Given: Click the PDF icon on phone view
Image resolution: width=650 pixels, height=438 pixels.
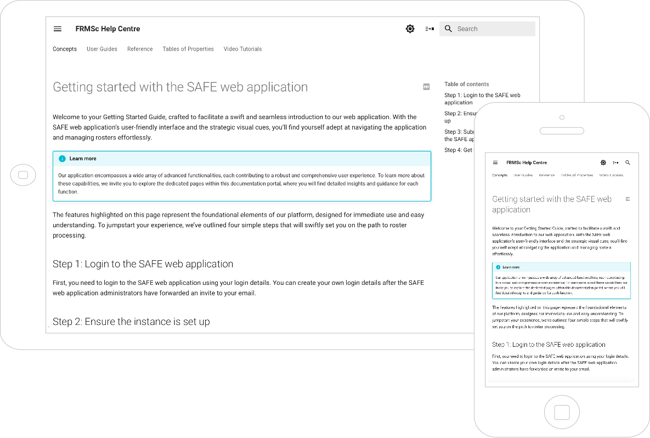Looking at the screenshot, I should point(628,199).
